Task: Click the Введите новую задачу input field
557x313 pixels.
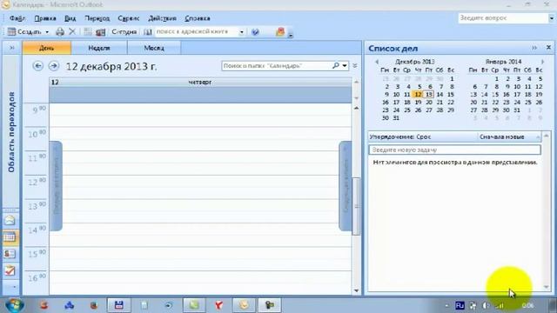Action: (454, 150)
